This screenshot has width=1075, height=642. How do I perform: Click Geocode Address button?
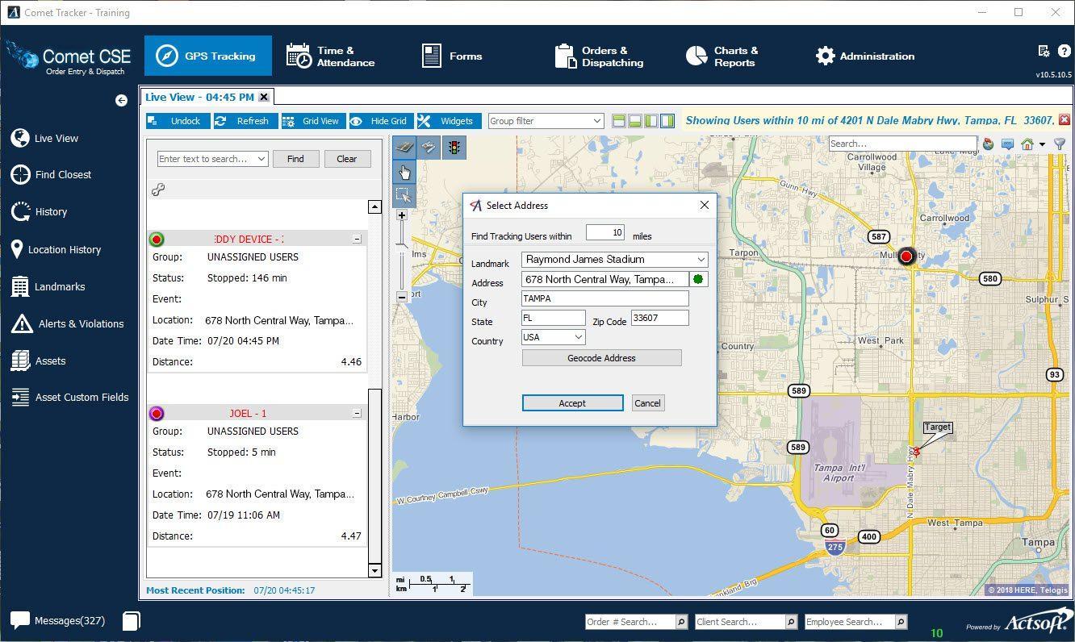[602, 358]
